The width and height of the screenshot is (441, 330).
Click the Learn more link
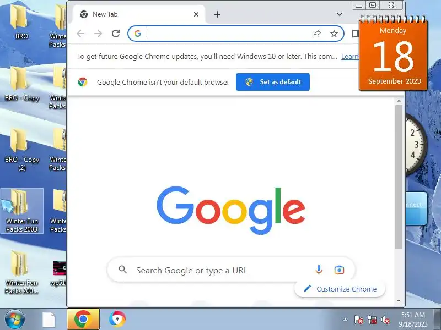tap(350, 57)
